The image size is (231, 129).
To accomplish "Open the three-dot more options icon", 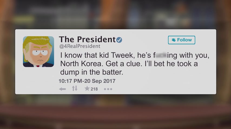I will click(x=108, y=89).
